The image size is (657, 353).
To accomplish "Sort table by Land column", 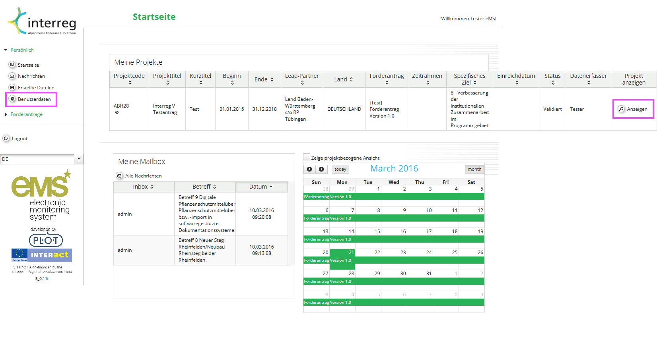I will click(344, 79).
